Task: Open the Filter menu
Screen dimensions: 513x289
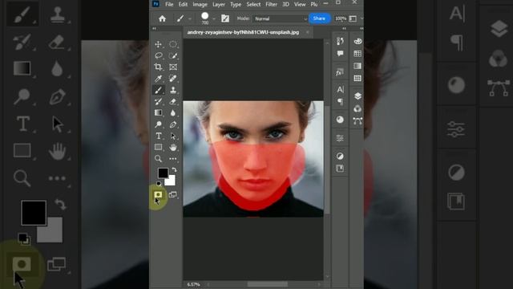Action: [x=271, y=4]
